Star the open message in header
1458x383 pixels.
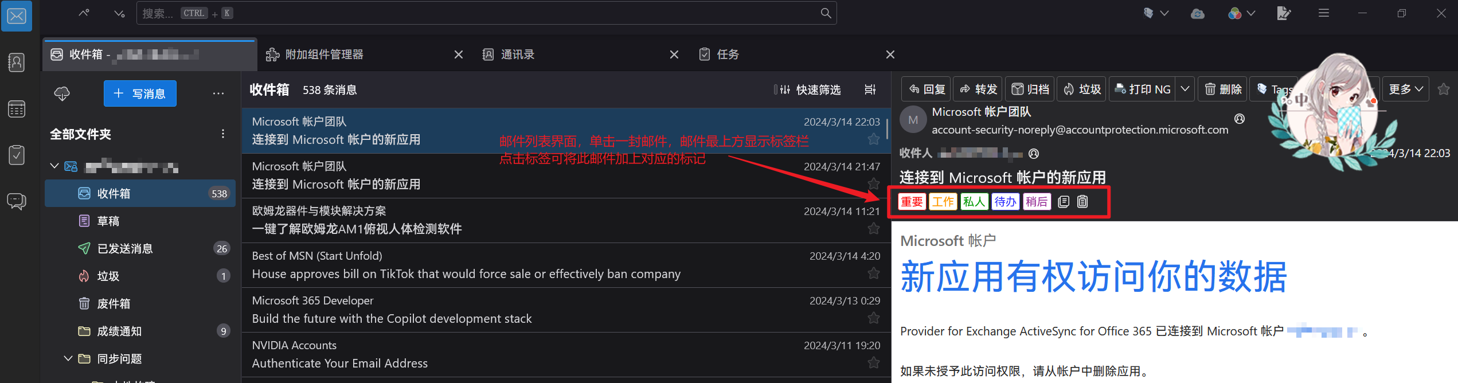(1444, 89)
